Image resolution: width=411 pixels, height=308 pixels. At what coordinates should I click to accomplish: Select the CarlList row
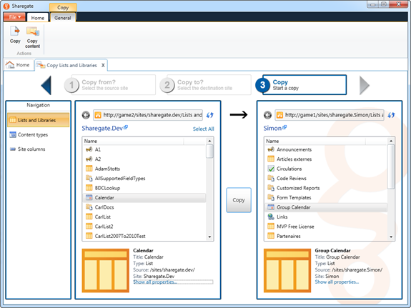(144, 217)
